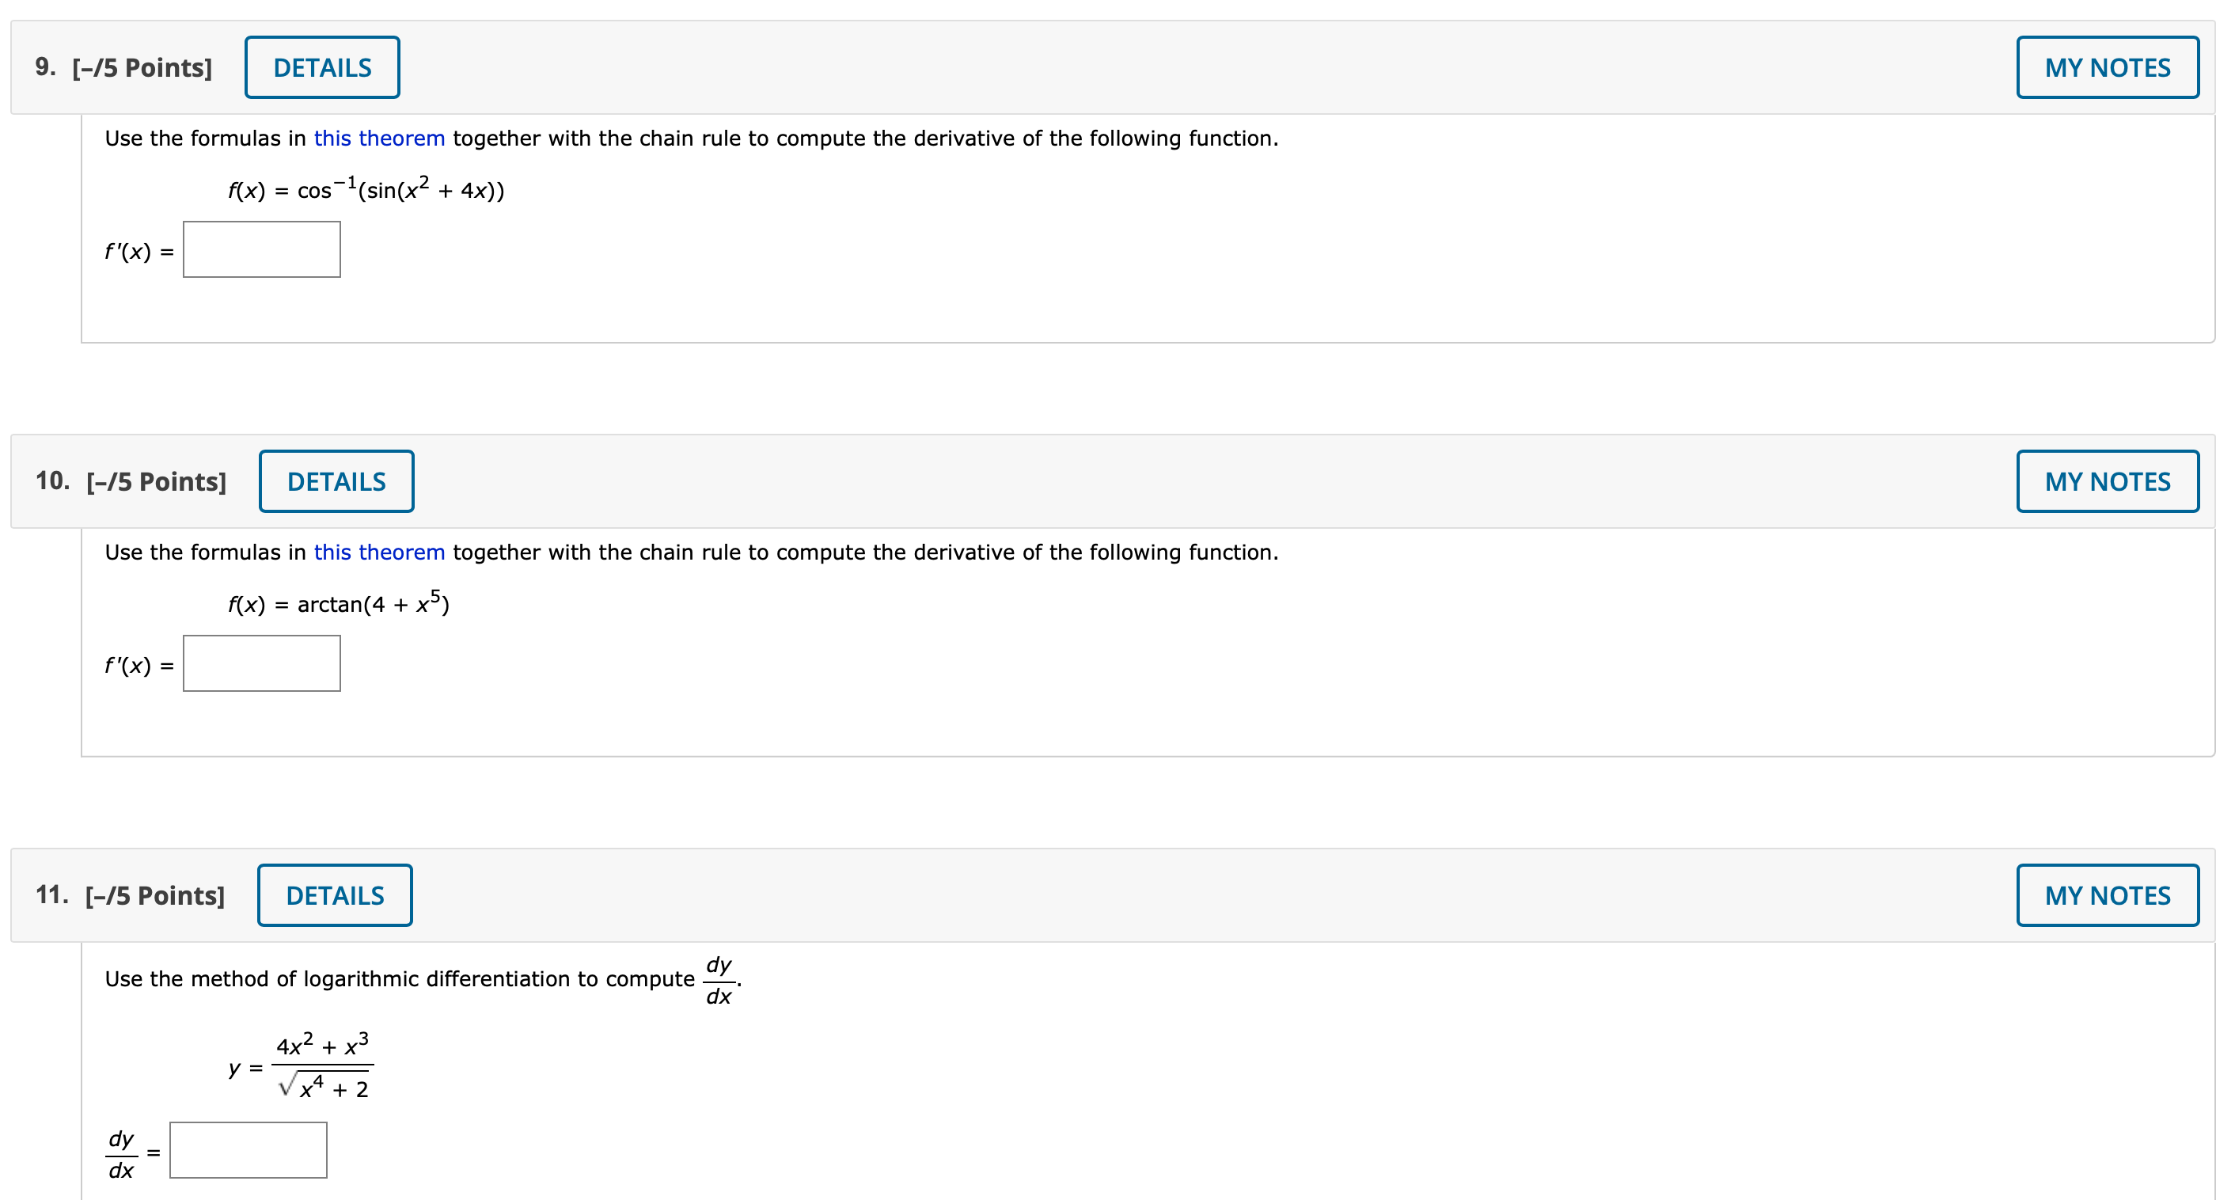
Task: Open the 'this theorem' link in question 9
Action: [379, 138]
